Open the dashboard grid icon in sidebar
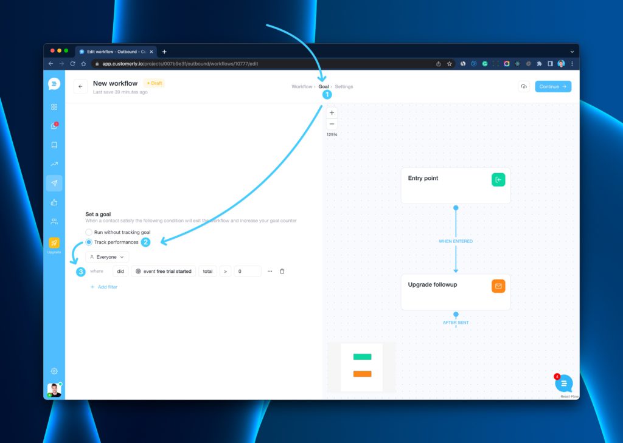This screenshot has height=443, width=623. point(54,107)
